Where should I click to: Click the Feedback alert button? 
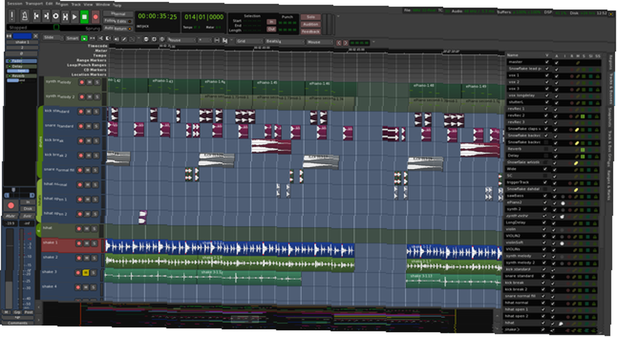point(310,31)
